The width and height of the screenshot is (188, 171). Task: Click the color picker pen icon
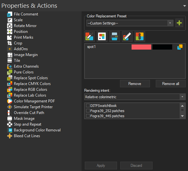click(x=89, y=36)
